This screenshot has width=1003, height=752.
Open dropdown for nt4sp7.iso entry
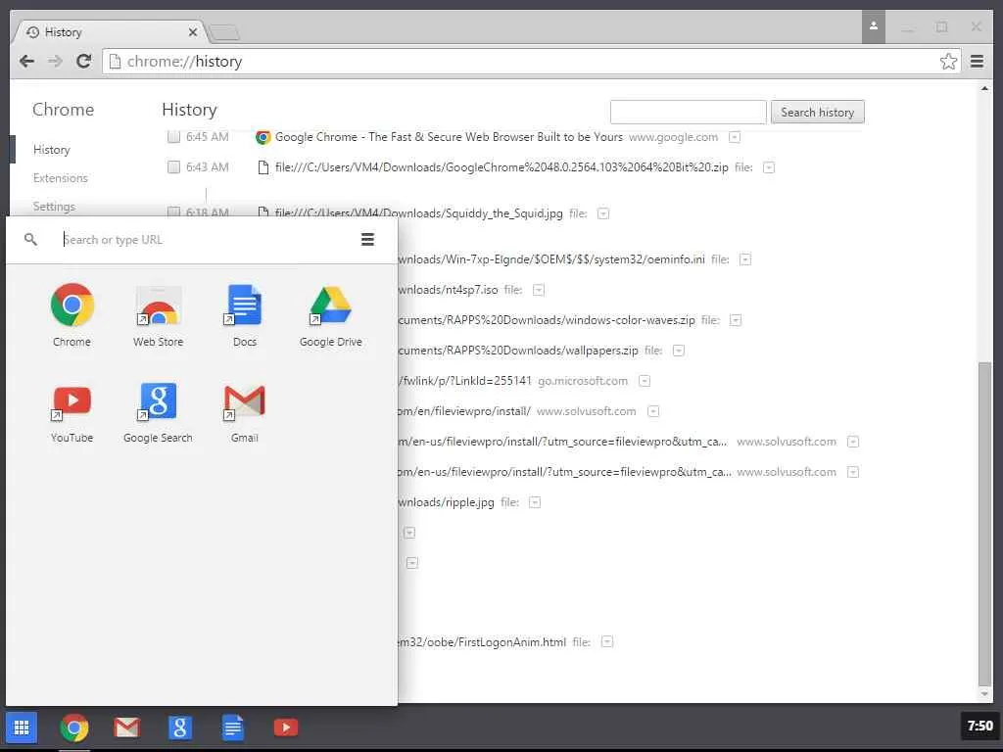point(539,290)
